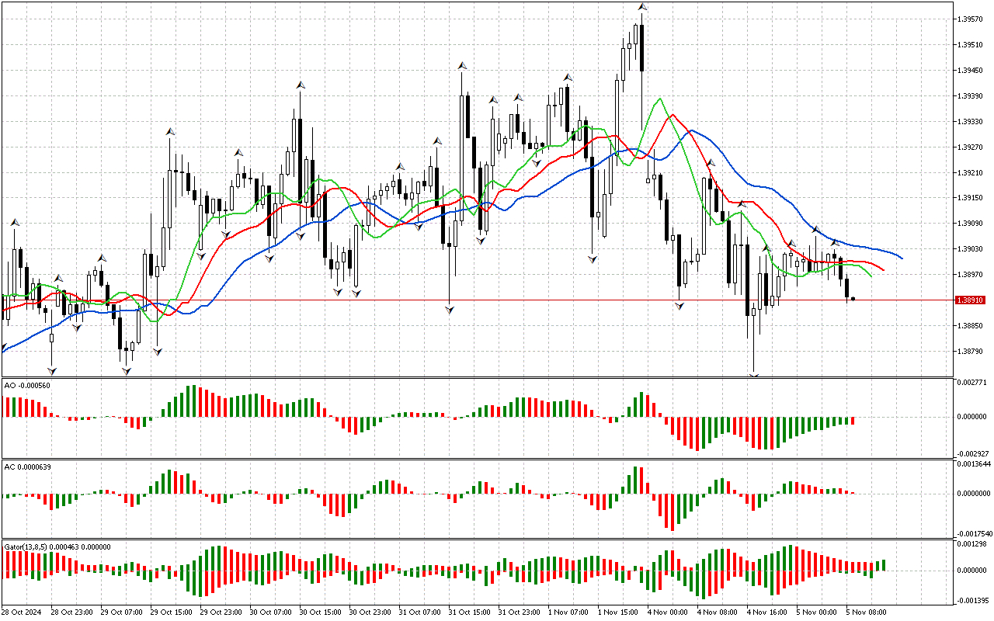This screenshot has height=621, width=994.
Task: Click the 5 Nov 00:00 time label
Action: pos(817,612)
